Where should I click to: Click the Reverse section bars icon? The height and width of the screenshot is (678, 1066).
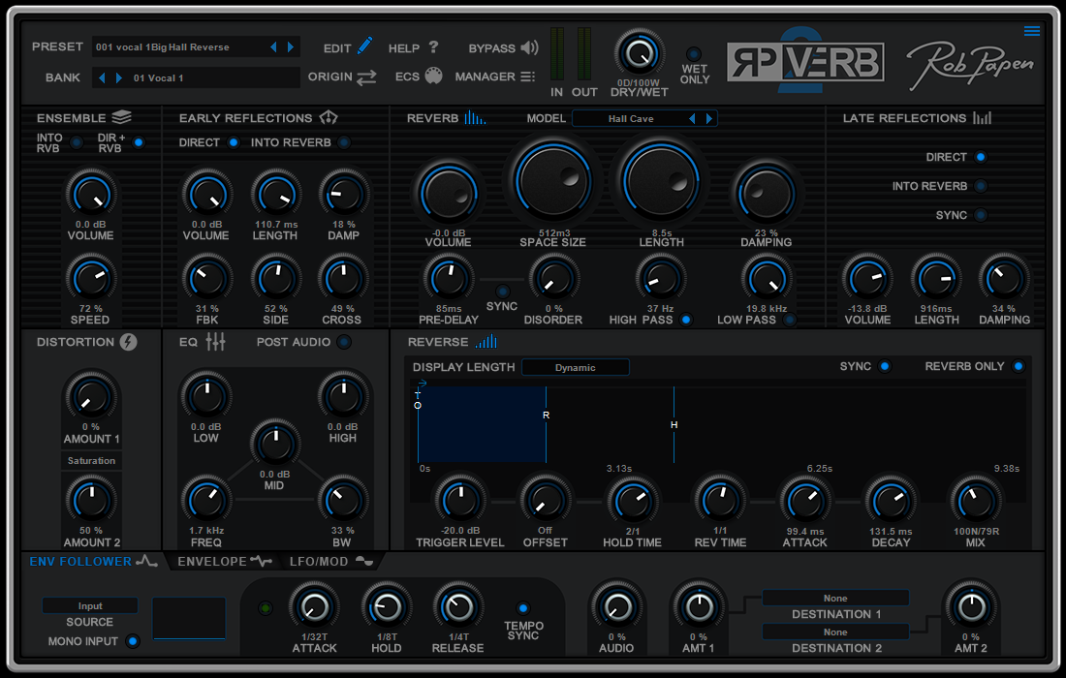coord(486,341)
